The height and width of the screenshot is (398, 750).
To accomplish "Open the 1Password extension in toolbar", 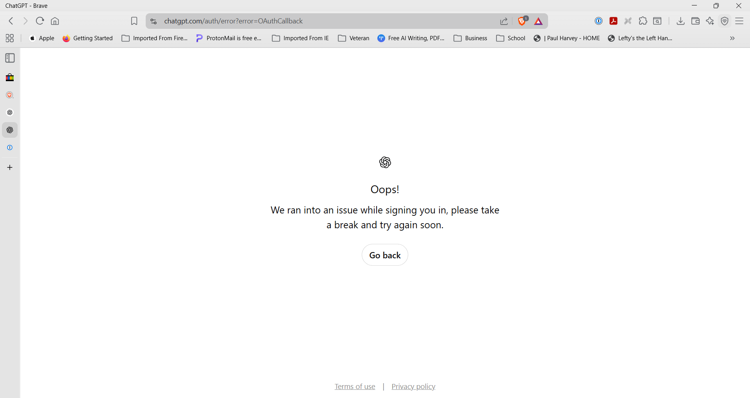I will click(x=598, y=21).
